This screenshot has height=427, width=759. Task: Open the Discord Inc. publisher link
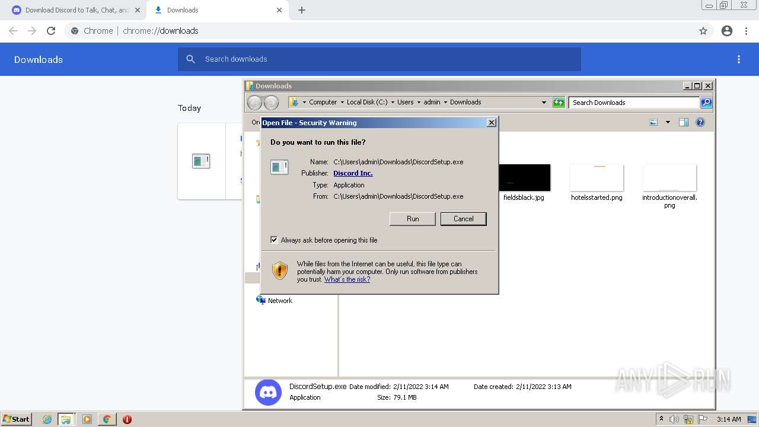point(353,173)
